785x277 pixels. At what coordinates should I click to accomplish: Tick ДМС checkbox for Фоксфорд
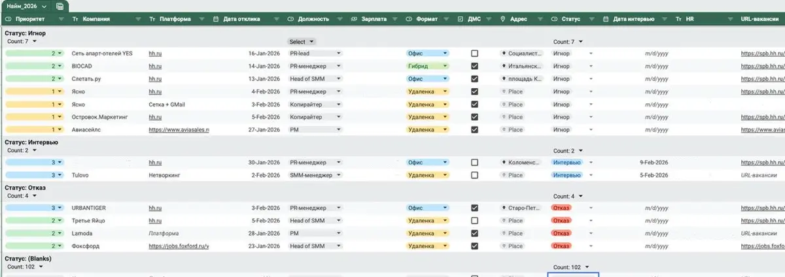pyautogui.click(x=474, y=246)
